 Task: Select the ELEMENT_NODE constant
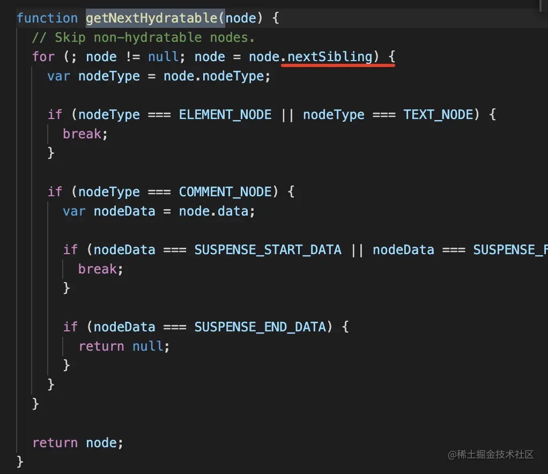tap(225, 114)
